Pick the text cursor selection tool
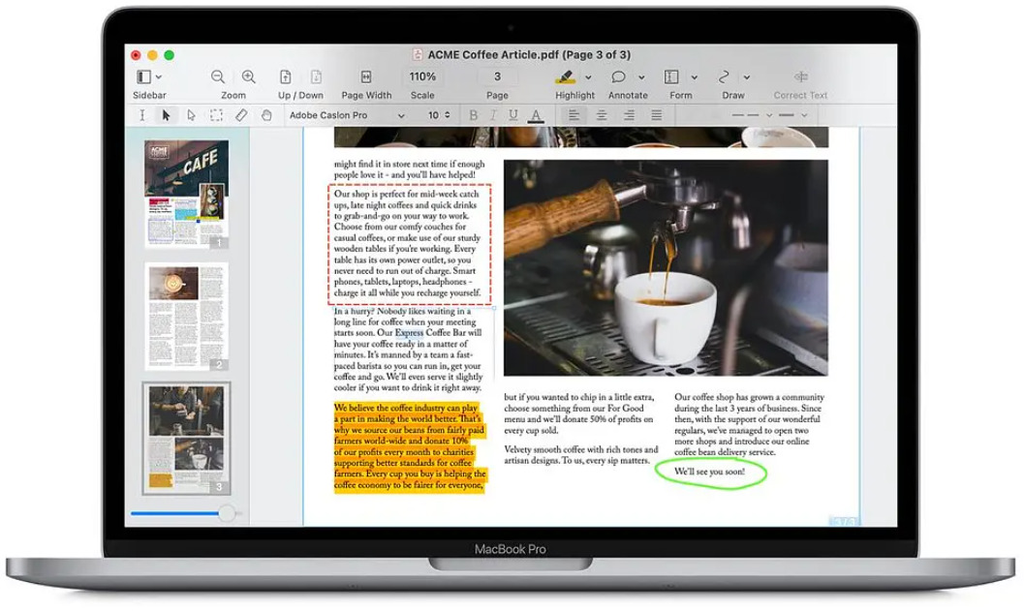This screenshot has height=611, width=1024. [142, 115]
